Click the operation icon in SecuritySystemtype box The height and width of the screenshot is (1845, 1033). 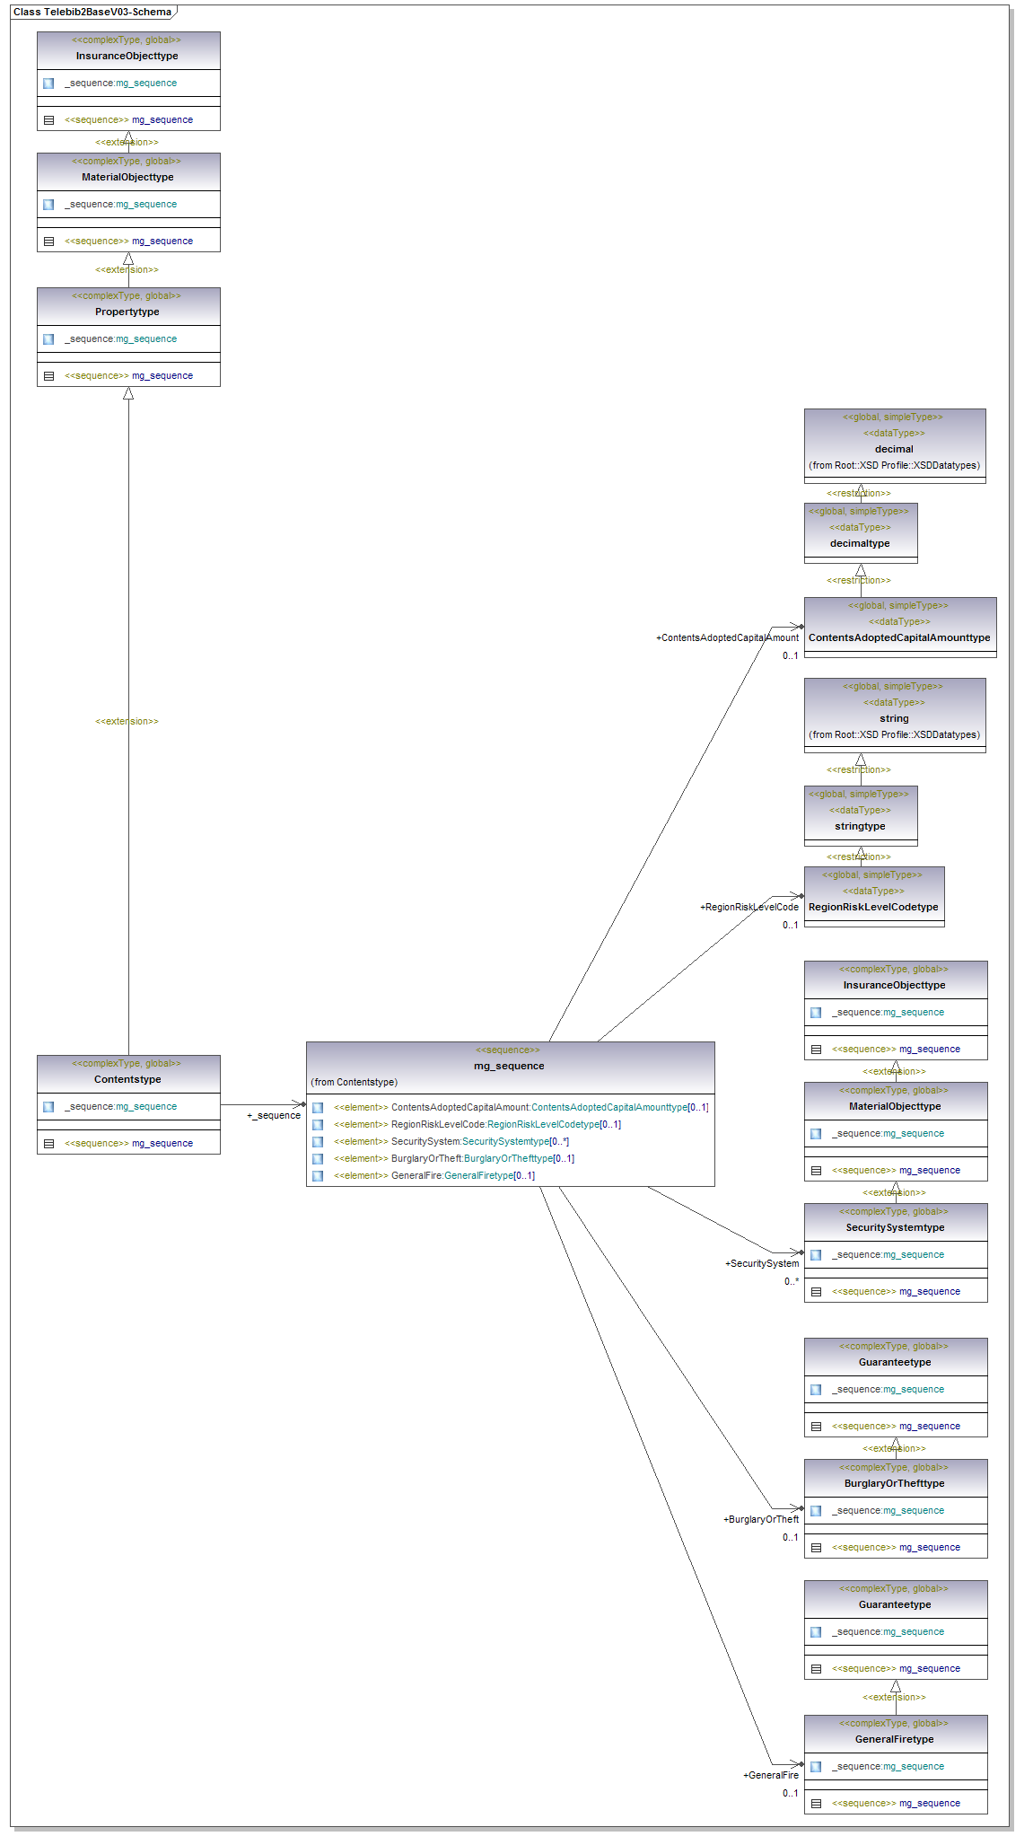816,1292
